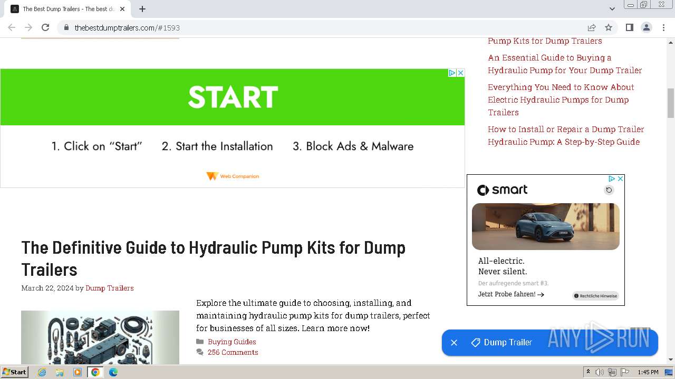Switch to Chrome in the taskbar

pyautogui.click(x=95, y=372)
